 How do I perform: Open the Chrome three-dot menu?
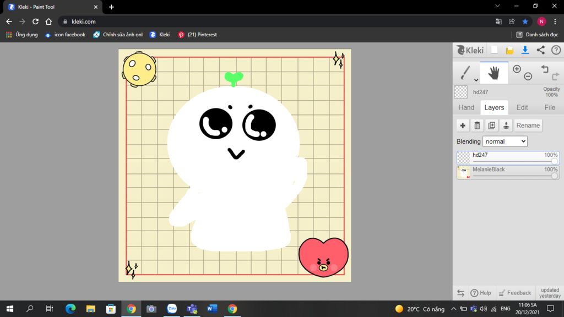[555, 21]
